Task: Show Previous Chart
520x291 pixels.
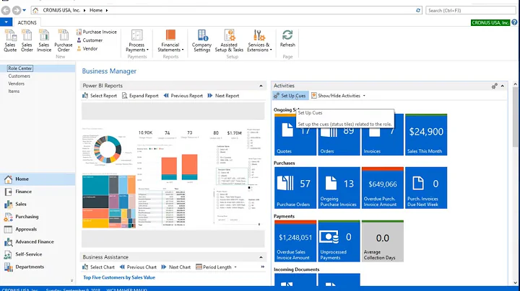Action: tap(138, 267)
